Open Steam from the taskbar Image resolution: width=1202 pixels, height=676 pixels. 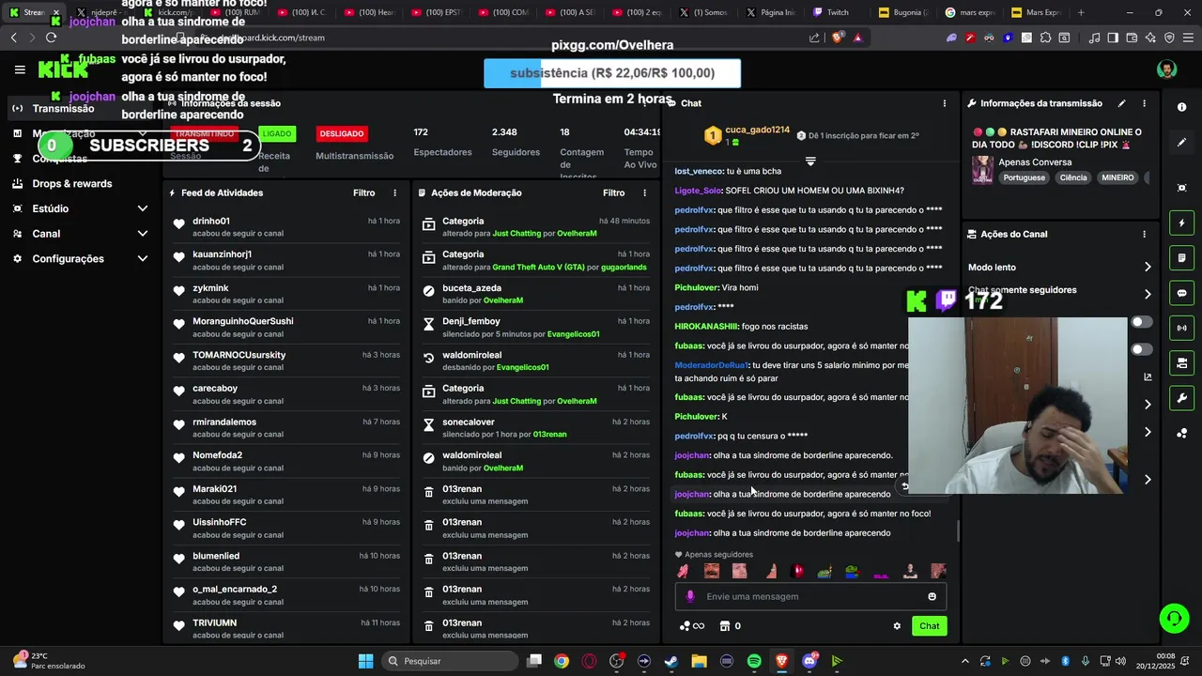coord(671,661)
